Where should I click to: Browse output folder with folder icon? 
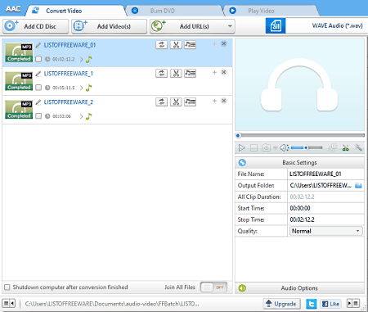(x=358, y=186)
